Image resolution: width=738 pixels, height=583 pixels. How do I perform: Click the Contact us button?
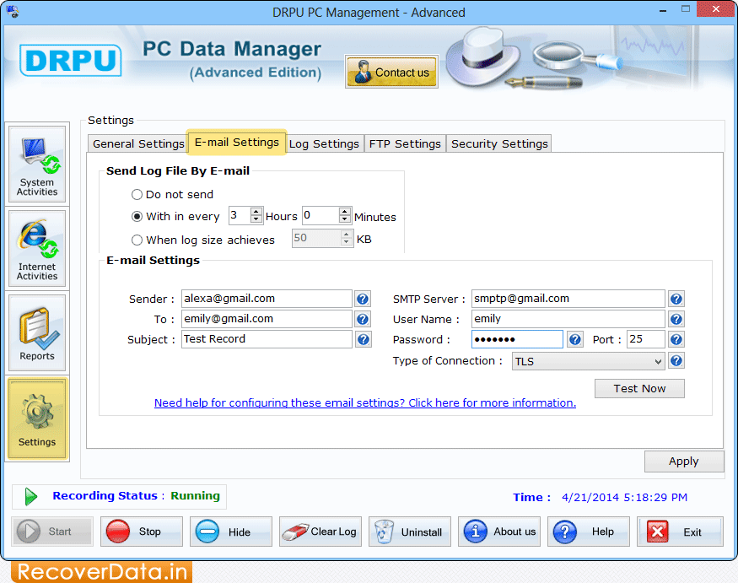[391, 72]
